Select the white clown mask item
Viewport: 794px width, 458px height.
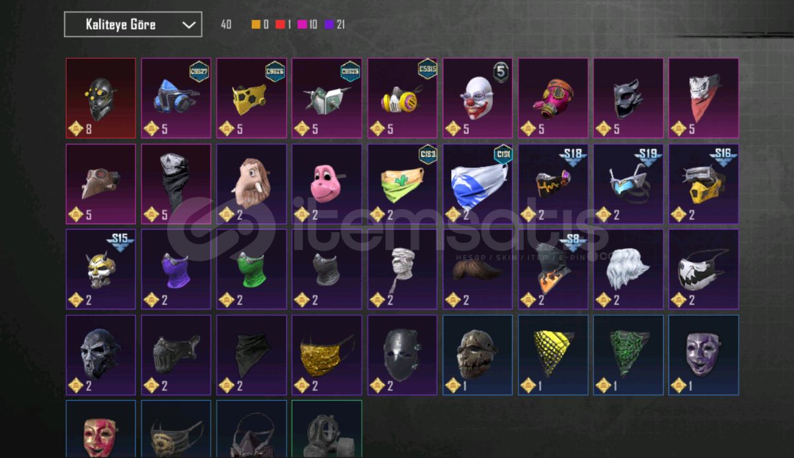coord(478,98)
